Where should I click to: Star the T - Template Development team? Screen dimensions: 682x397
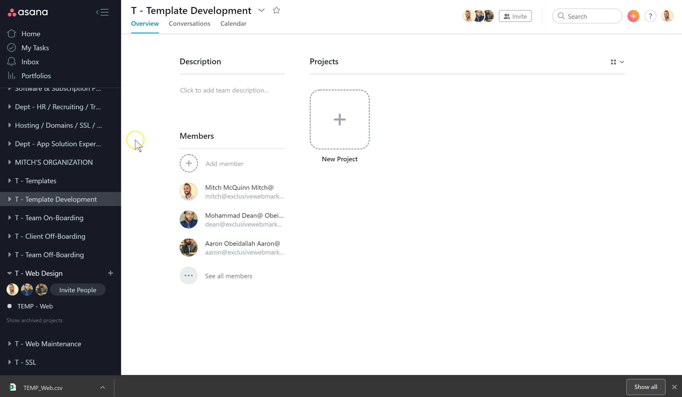click(x=276, y=10)
